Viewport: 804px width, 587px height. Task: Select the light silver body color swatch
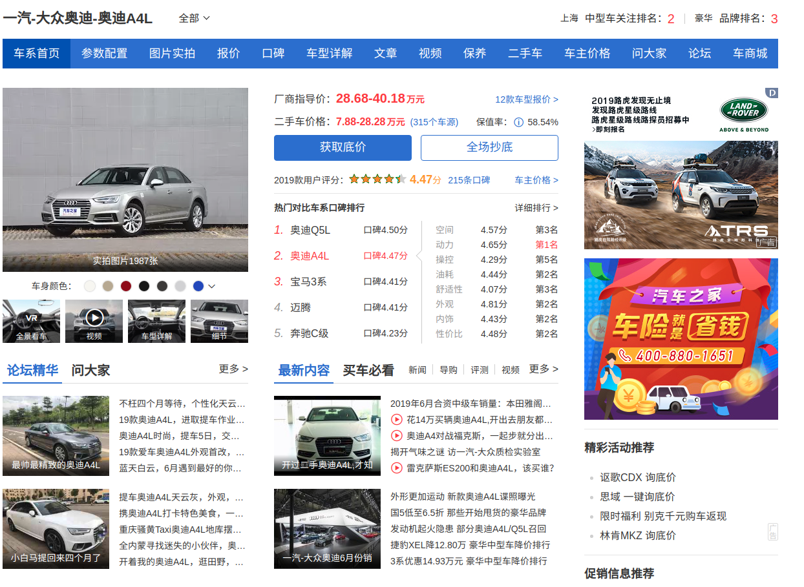tap(180, 286)
